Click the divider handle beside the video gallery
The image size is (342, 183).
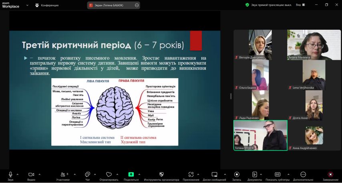pos(231,96)
